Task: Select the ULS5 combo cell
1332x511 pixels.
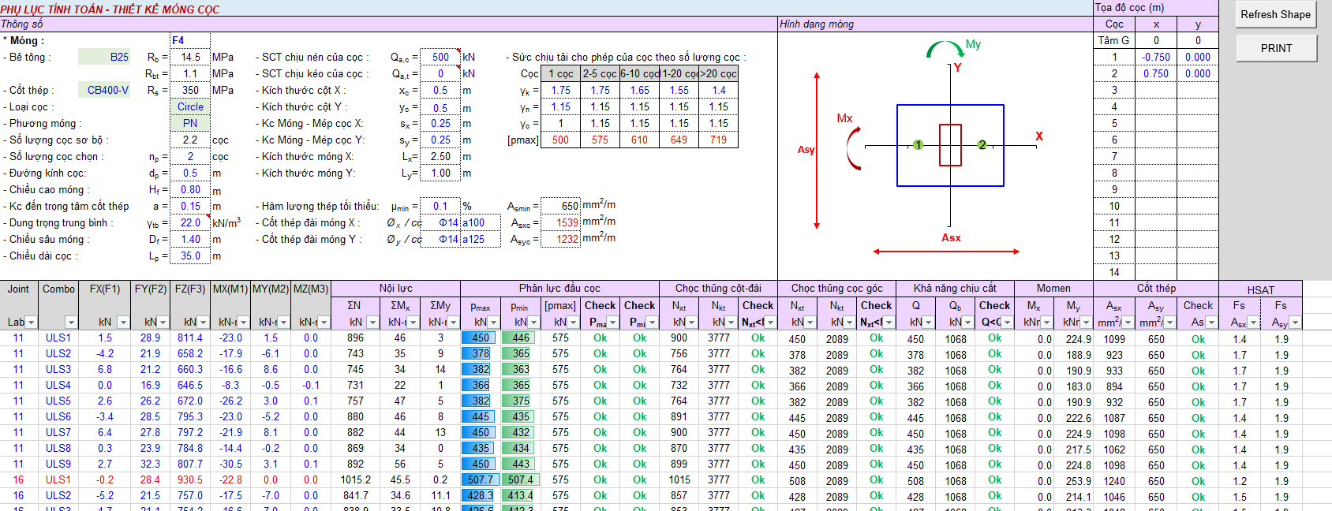Action: tap(58, 401)
